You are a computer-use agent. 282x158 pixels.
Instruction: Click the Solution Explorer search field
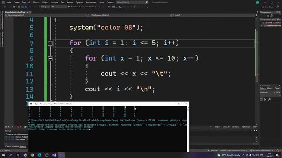(x=270, y=19)
